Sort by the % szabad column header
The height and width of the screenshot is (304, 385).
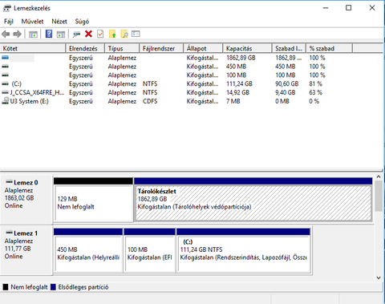pyautogui.click(x=330, y=48)
